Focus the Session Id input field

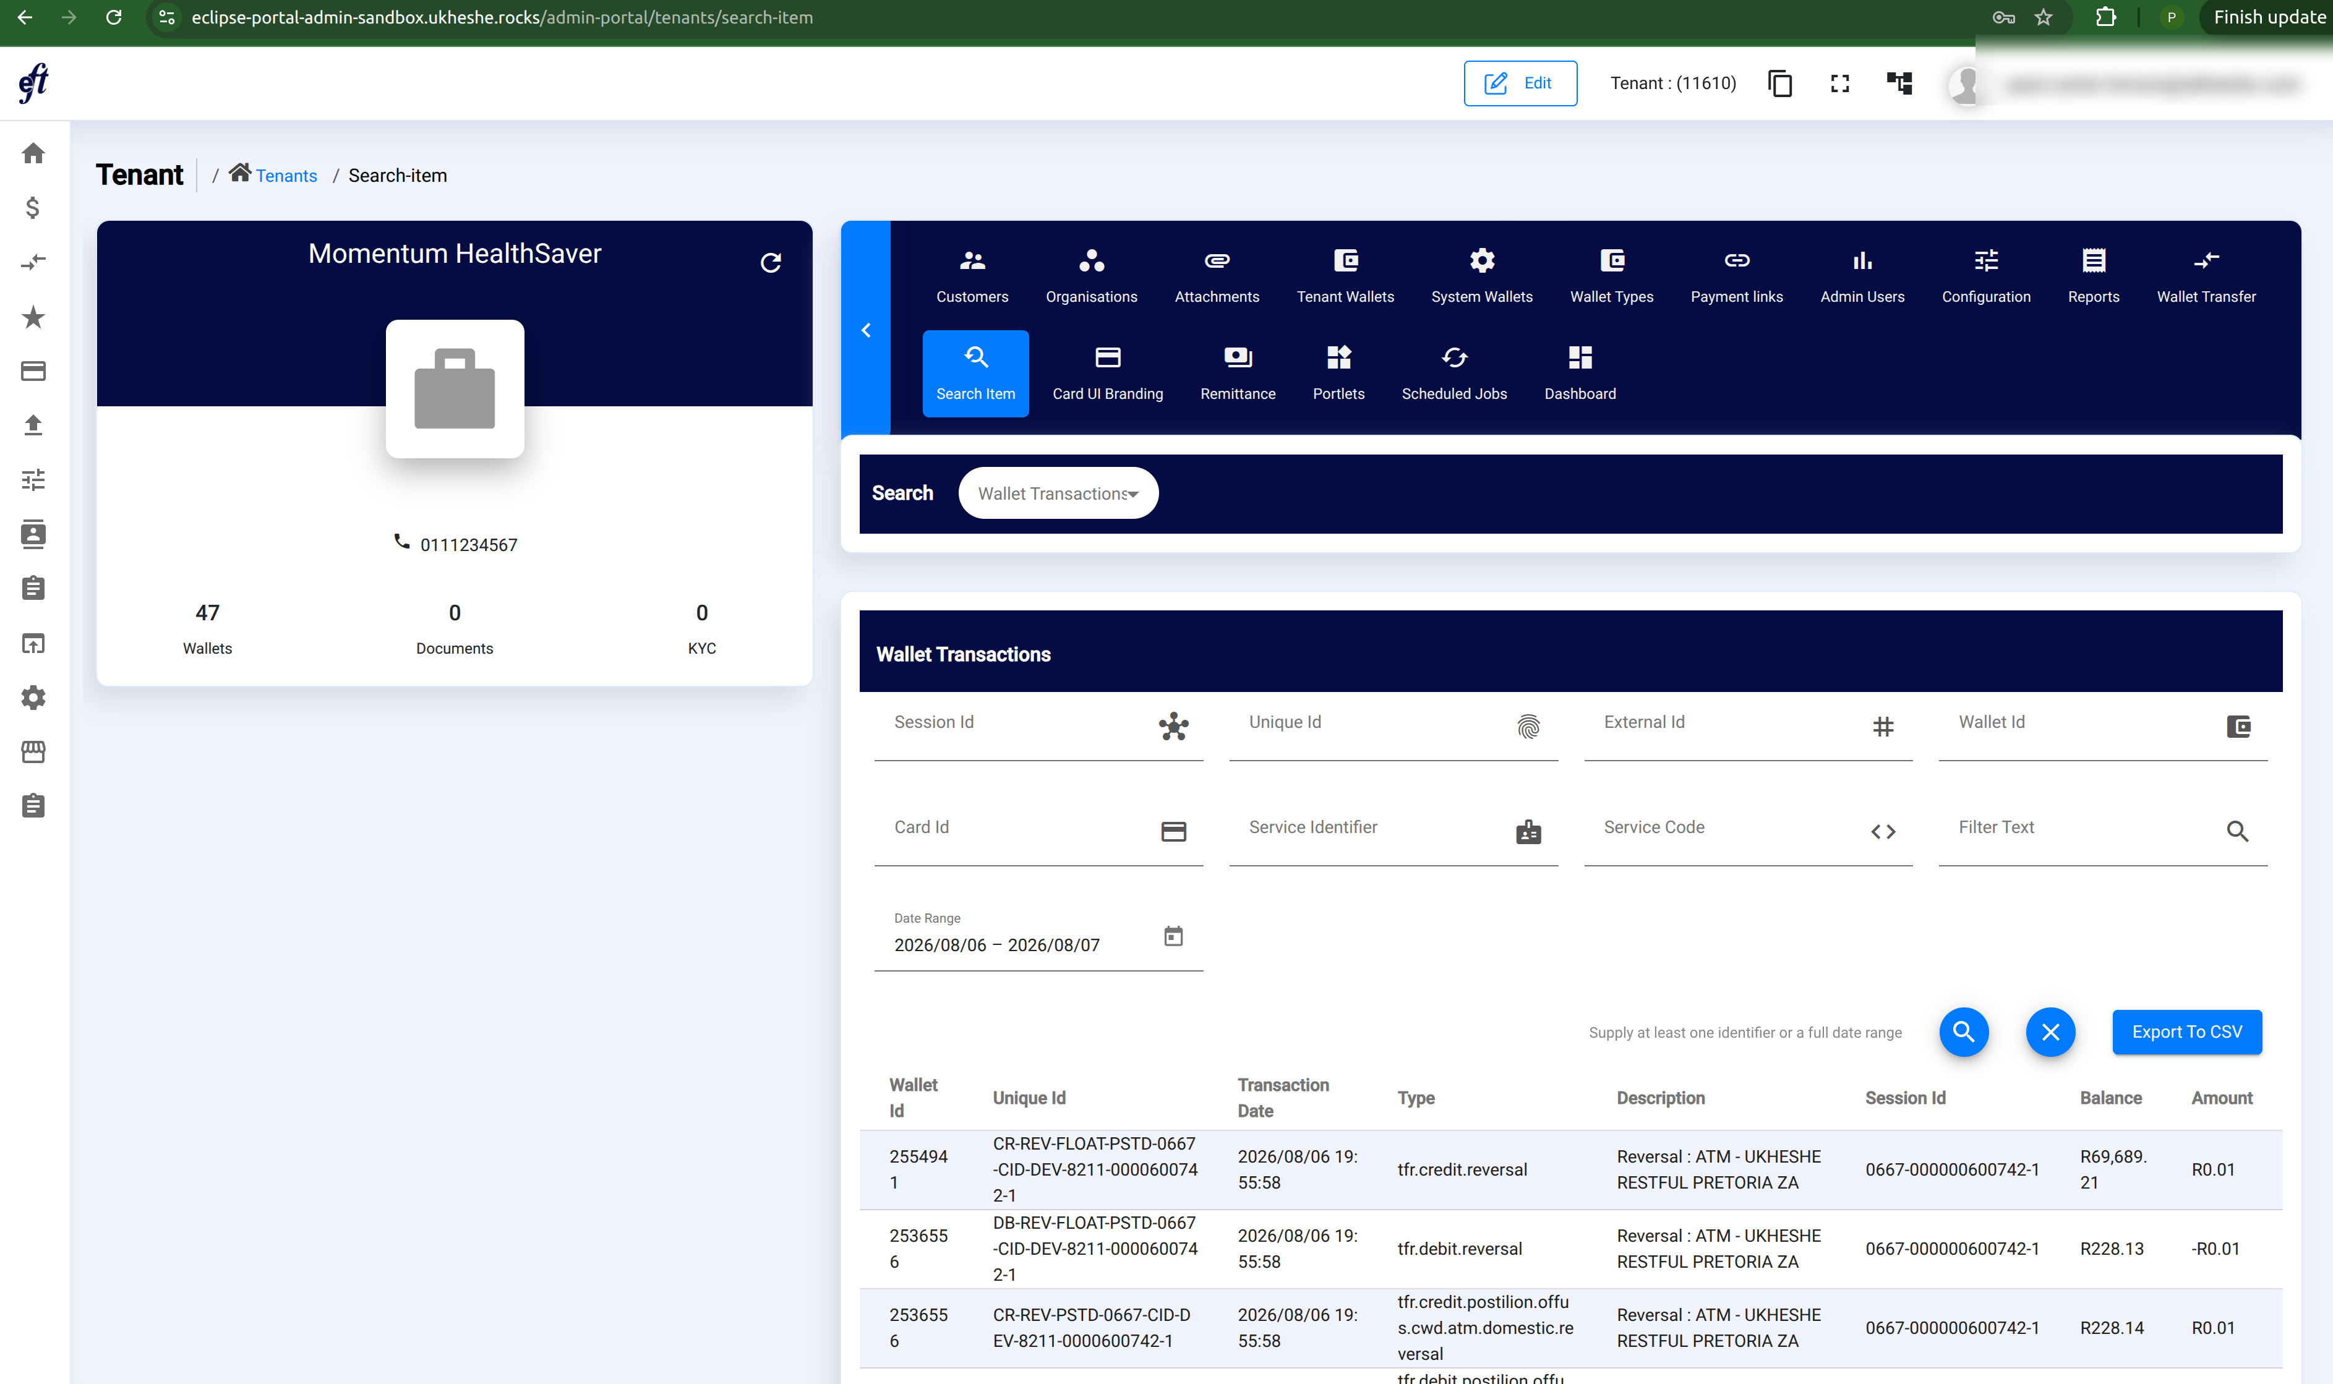pos(1038,727)
